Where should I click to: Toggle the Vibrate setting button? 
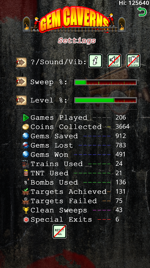click(x=133, y=61)
